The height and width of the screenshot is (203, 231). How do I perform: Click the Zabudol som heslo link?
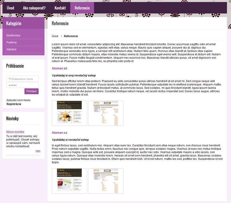(x=18, y=100)
